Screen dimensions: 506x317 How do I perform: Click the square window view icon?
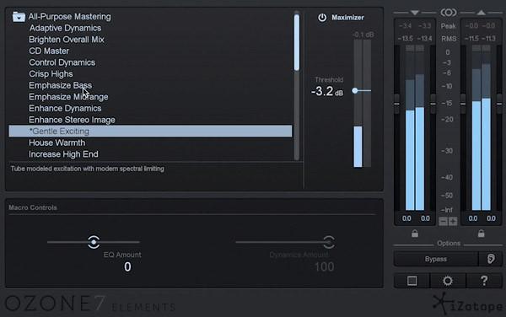pos(412,281)
